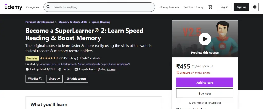Click the Bestseller badge
Viewport: 263px width, 109px height.
click(x=32, y=58)
